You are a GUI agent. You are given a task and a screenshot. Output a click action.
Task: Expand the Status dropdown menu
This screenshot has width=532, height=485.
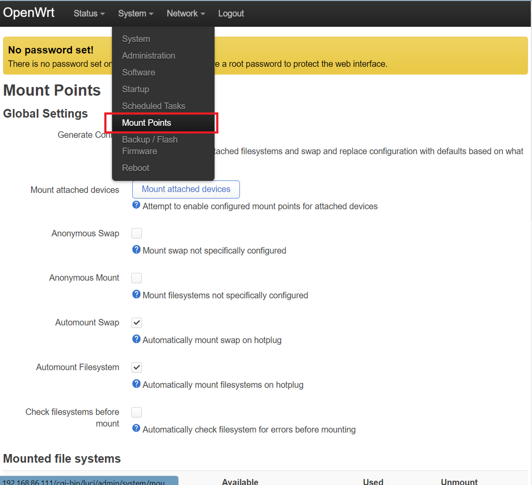pyautogui.click(x=89, y=13)
